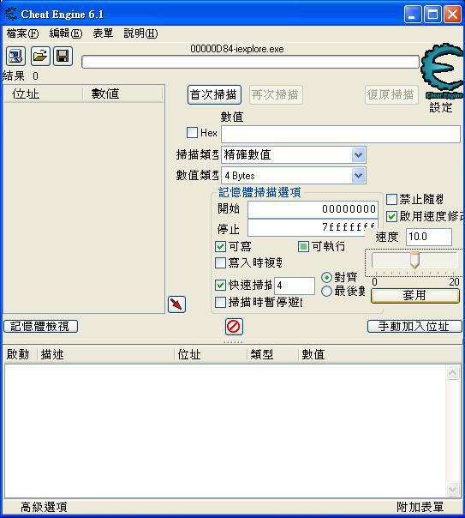Select the 最後 radio button
Viewport: 465px width, 518px height.
326,291
